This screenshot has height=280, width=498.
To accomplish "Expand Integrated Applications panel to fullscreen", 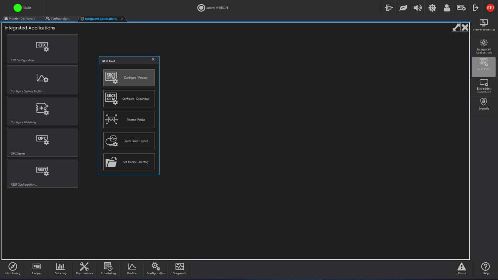I will [456, 28].
